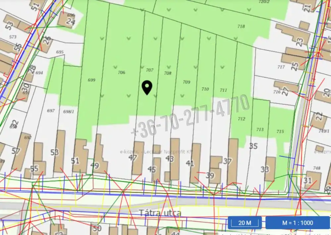Click the parcel labeled 698/1
The image size is (331, 235).
point(69,112)
